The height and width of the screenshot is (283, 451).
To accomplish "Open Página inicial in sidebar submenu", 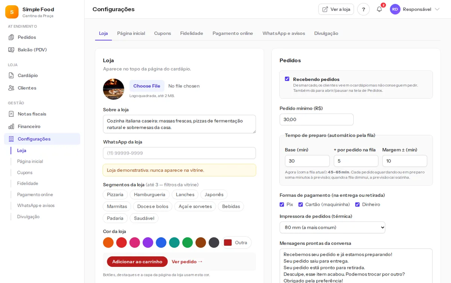I will (30, 161).
